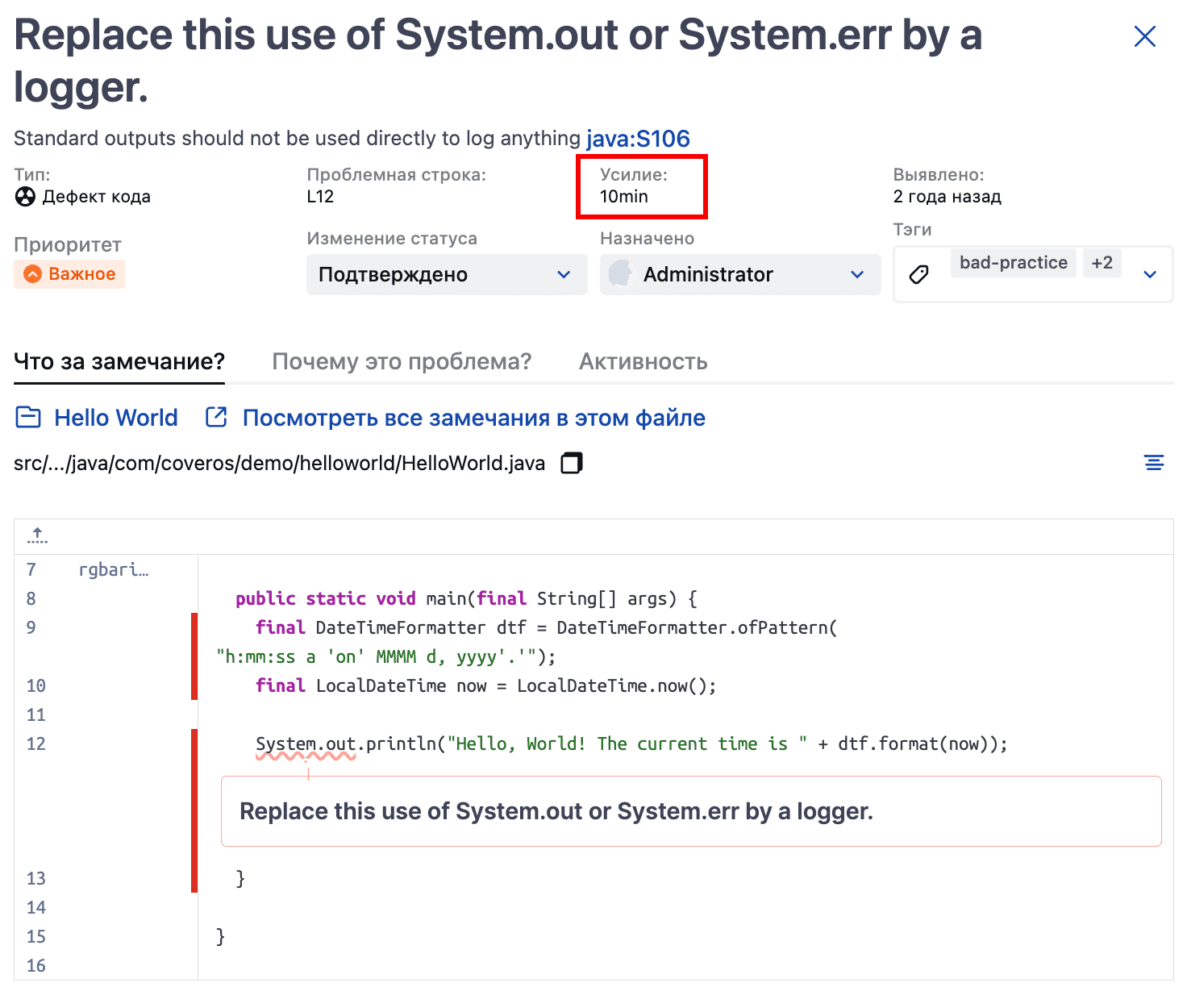The width and height of the screenshot is (1187, 987).
Task: Click the code defect type icon
Action: click(x=26, y=197)
